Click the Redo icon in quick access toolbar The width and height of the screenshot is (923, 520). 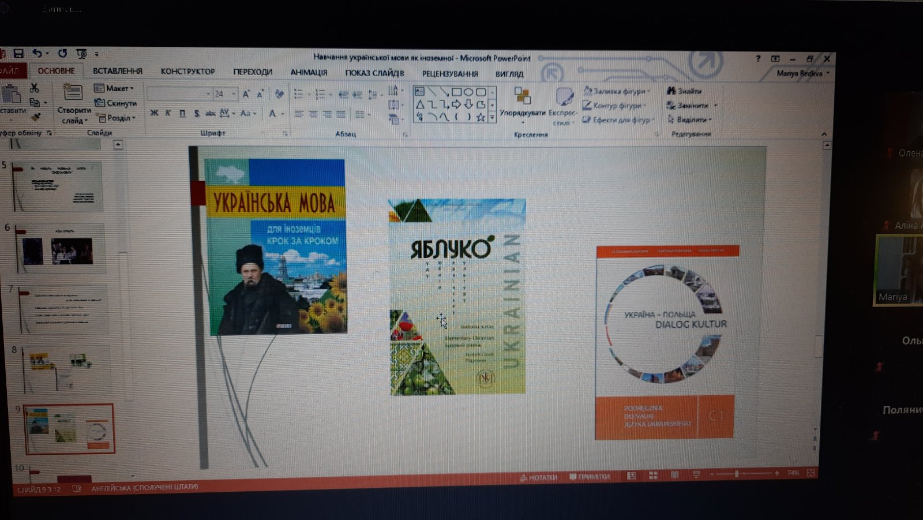(62, 53)
